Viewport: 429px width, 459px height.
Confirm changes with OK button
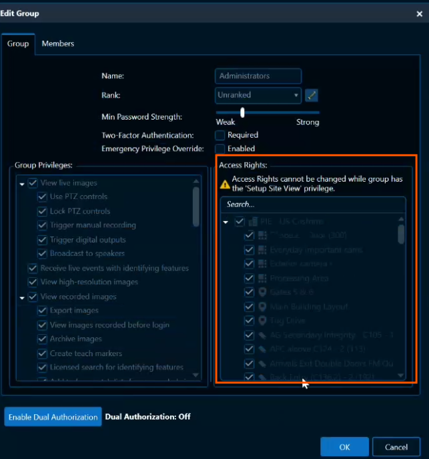(x=344, y=447)
